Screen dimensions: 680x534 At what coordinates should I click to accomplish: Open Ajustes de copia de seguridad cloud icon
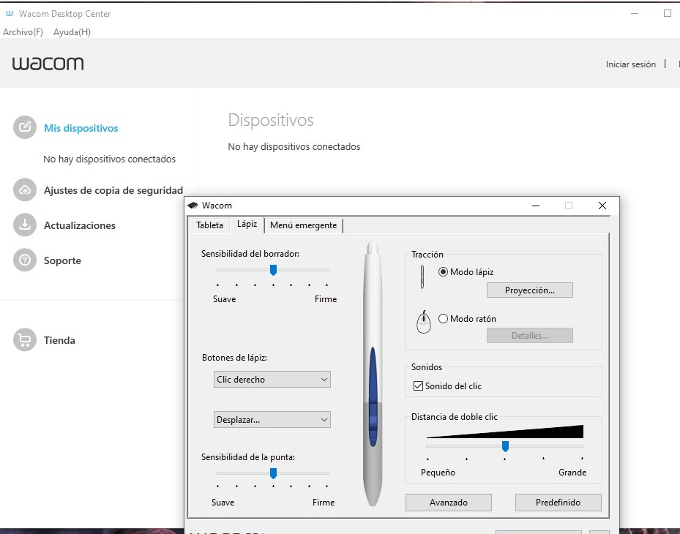click(25, 190)
